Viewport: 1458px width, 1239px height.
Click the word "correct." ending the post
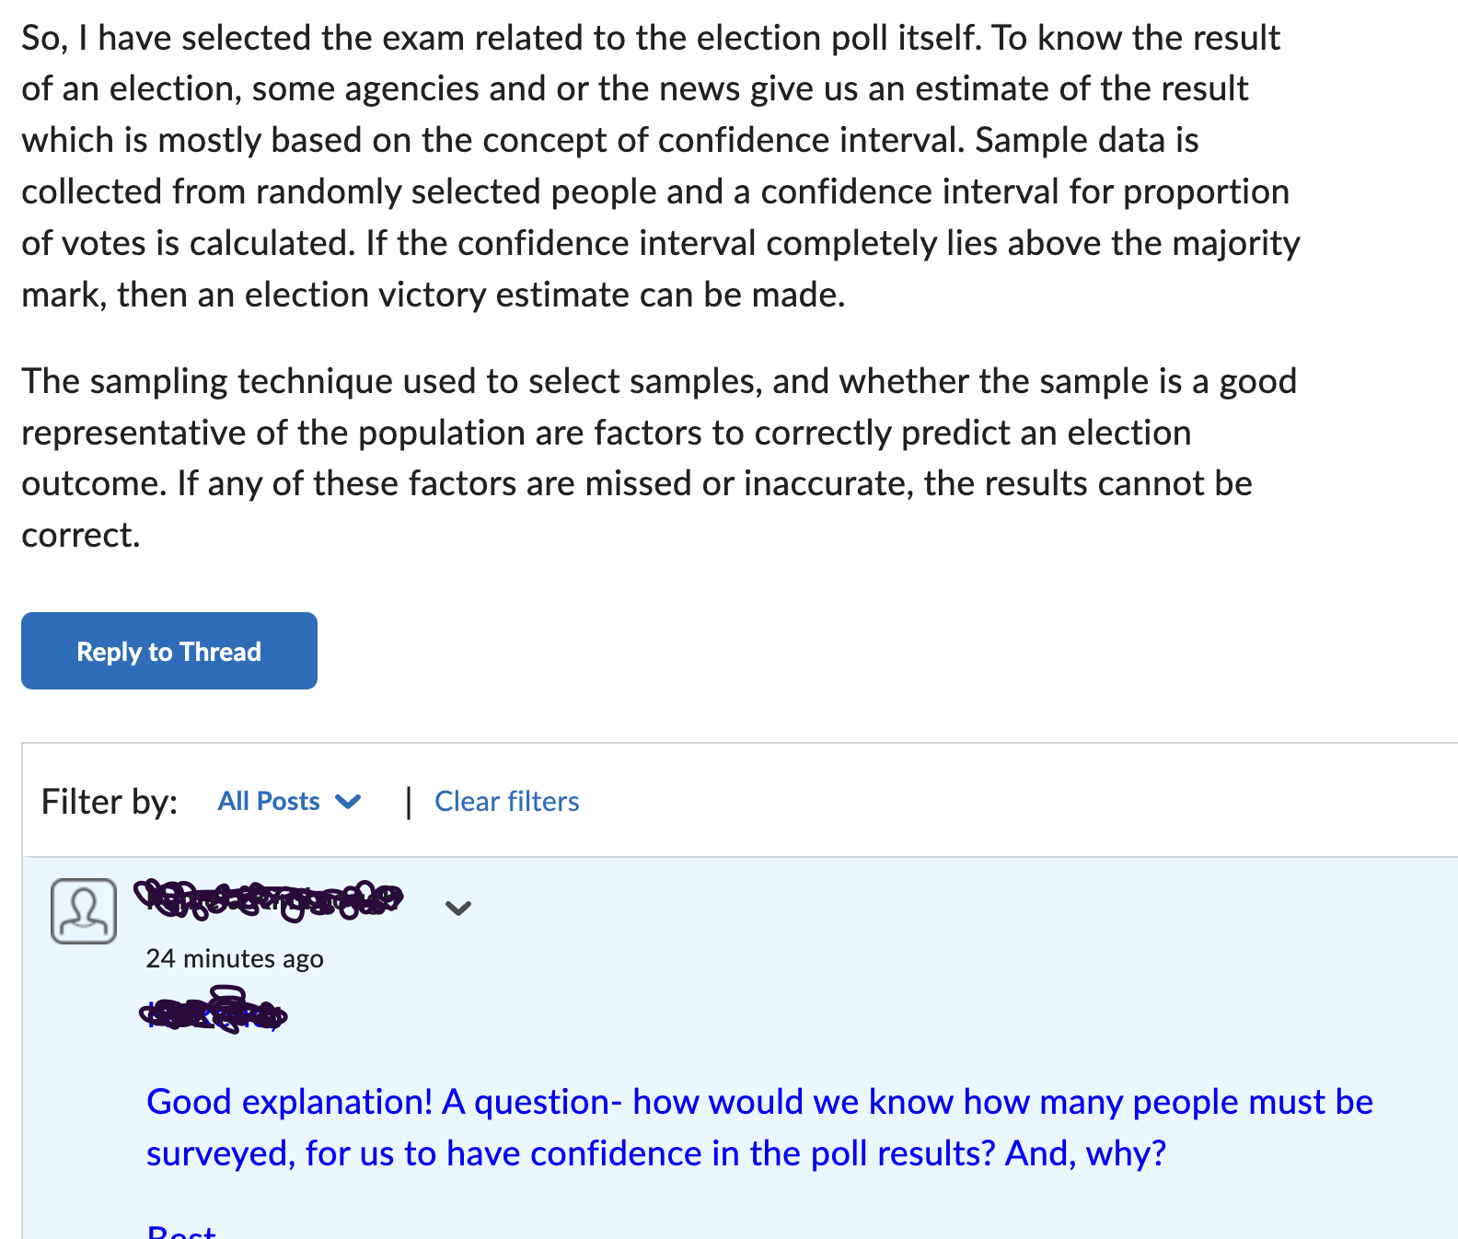(81, 535)
